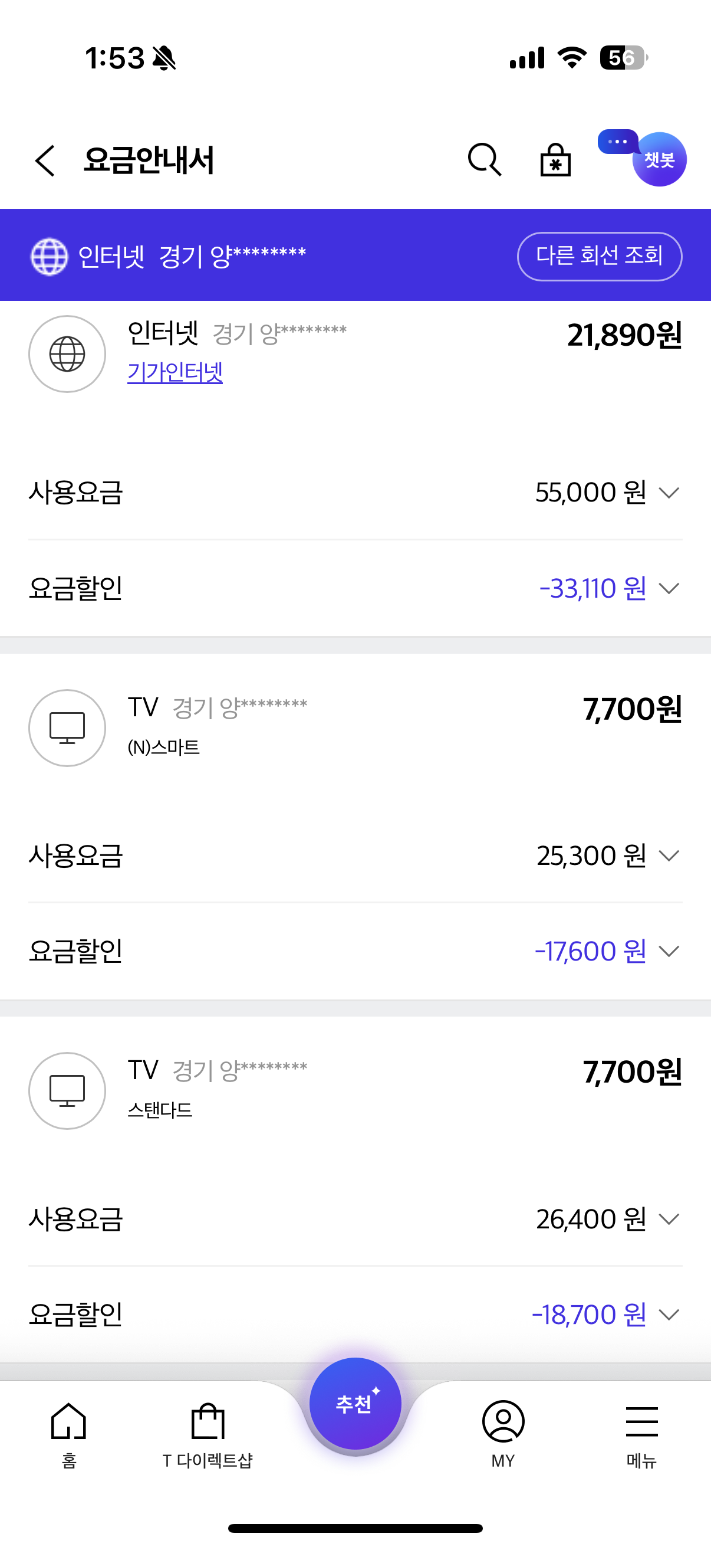Tap the 인터넷 globe circle icon
Image resolution: width=711 pixels, height=1547 pixels.
(x=67, y=355)
